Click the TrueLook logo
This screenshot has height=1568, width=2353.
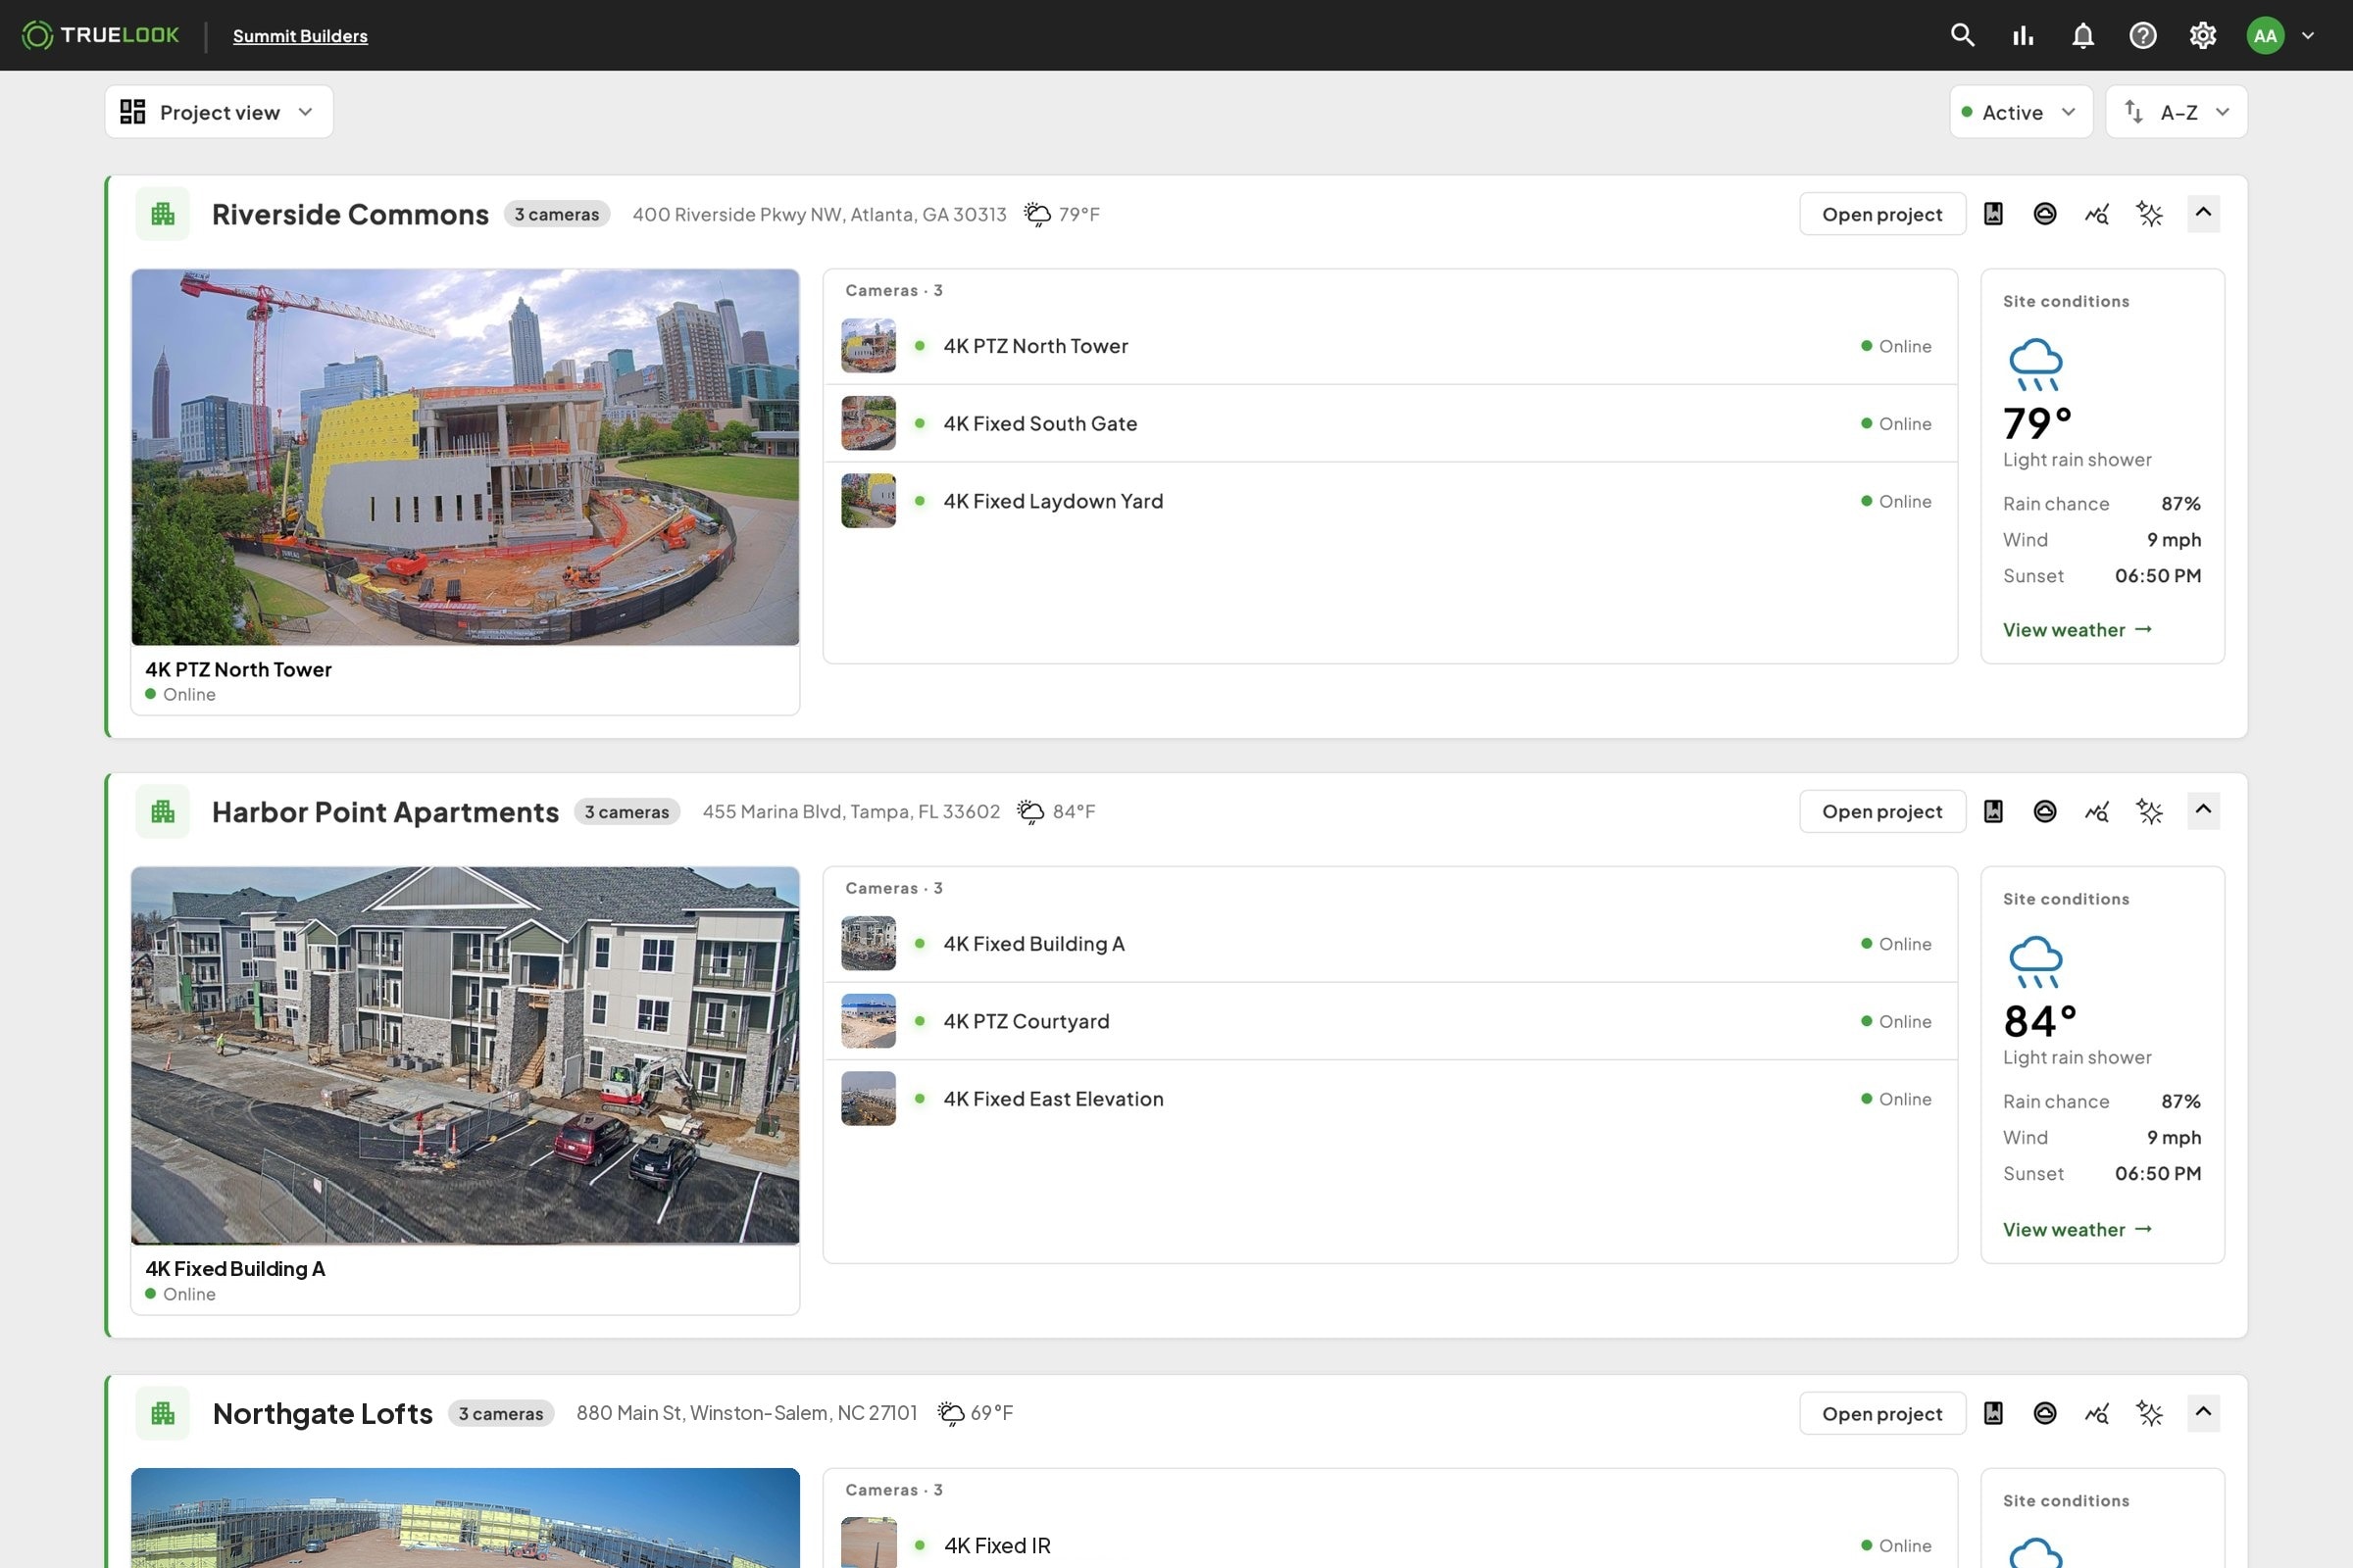[100, 35]
